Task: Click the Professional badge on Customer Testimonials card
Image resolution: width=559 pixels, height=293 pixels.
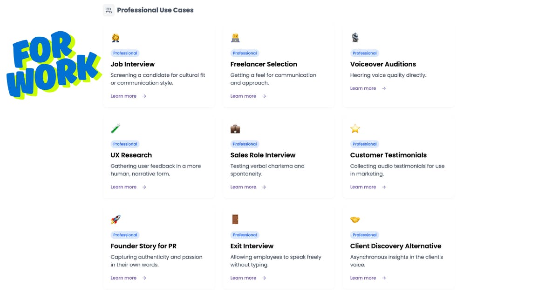Action: [x=364, y=144]
